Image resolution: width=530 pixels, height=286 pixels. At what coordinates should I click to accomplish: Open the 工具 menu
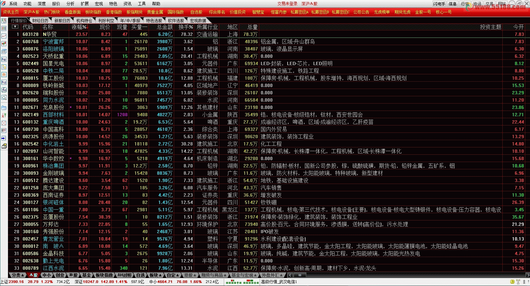[x=142, y=4]
